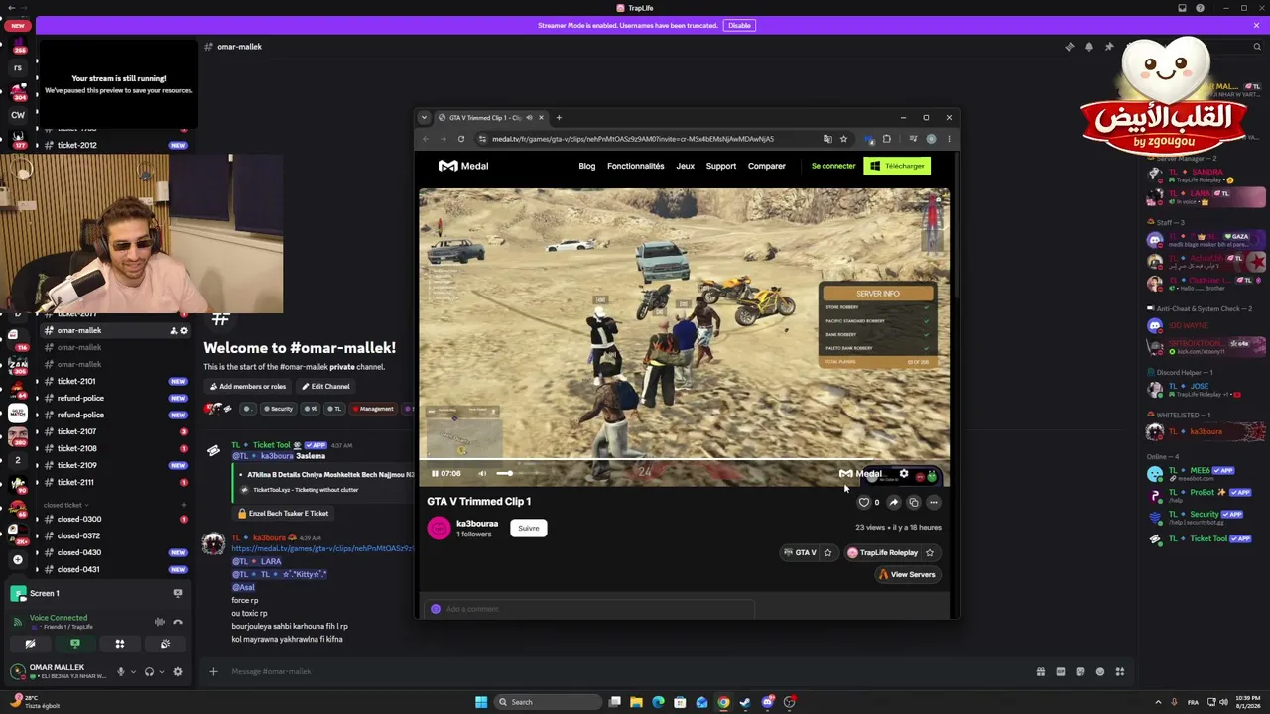
Task: Open the Support menu on Medal
Action: [x=721, y=166]
